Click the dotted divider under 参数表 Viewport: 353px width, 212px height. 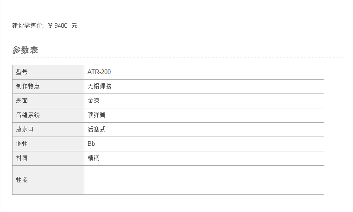(x=177, y=57)
